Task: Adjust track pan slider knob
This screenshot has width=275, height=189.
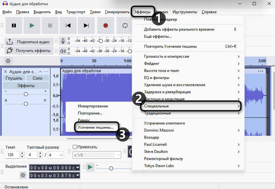Action: 26,104
